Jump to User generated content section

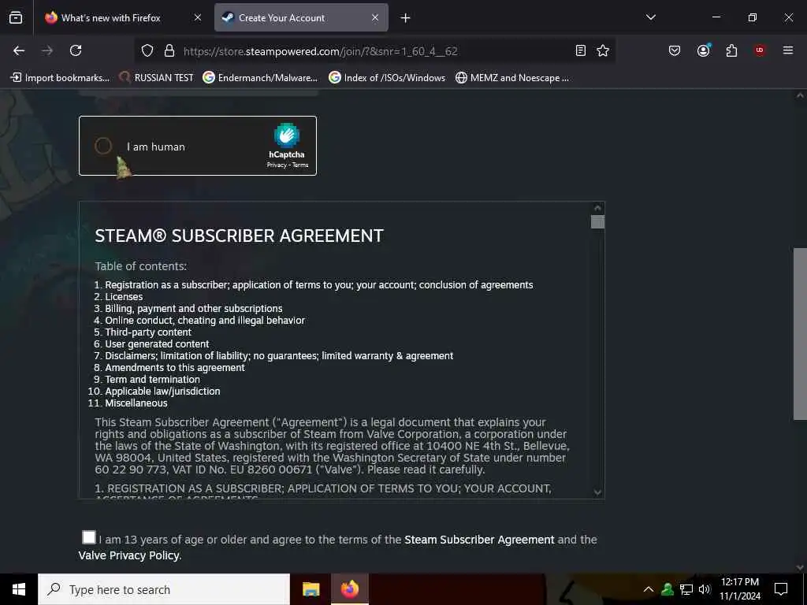pos(157,344)
